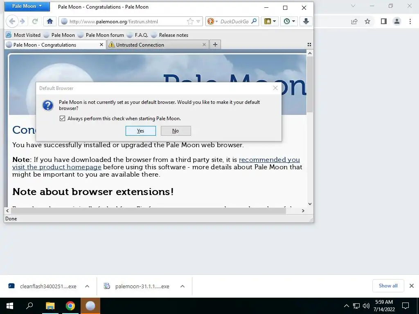The height and width of the screenshot is (314, 419).
Task: Open the Pale Moon application menu button
Action: click(27, 6)
